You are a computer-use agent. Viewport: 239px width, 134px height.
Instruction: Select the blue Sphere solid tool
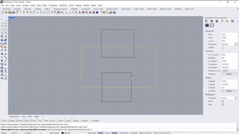click(2, 40)
